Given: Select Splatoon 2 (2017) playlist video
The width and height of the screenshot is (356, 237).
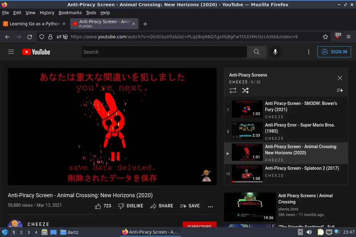Looking at the screenshot, I should pyautogui.click(x=286, y=174).
